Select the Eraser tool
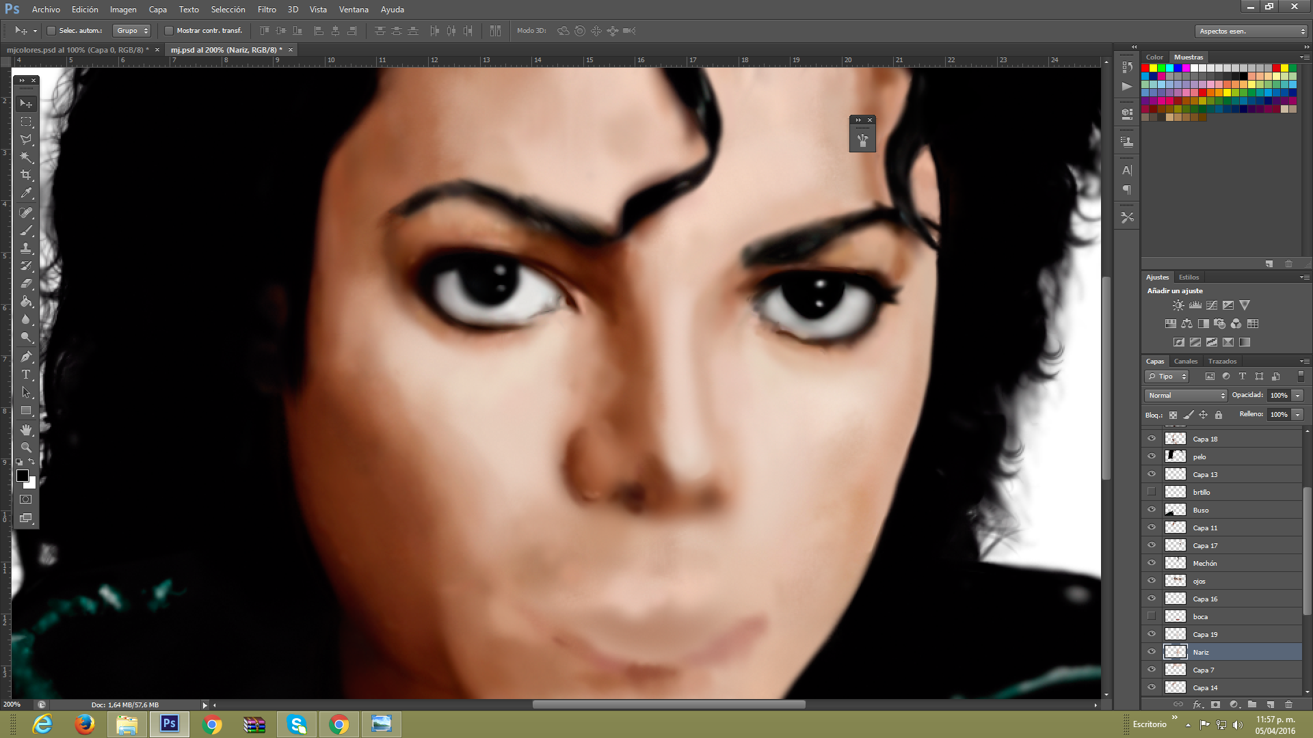 pos(26,284)
